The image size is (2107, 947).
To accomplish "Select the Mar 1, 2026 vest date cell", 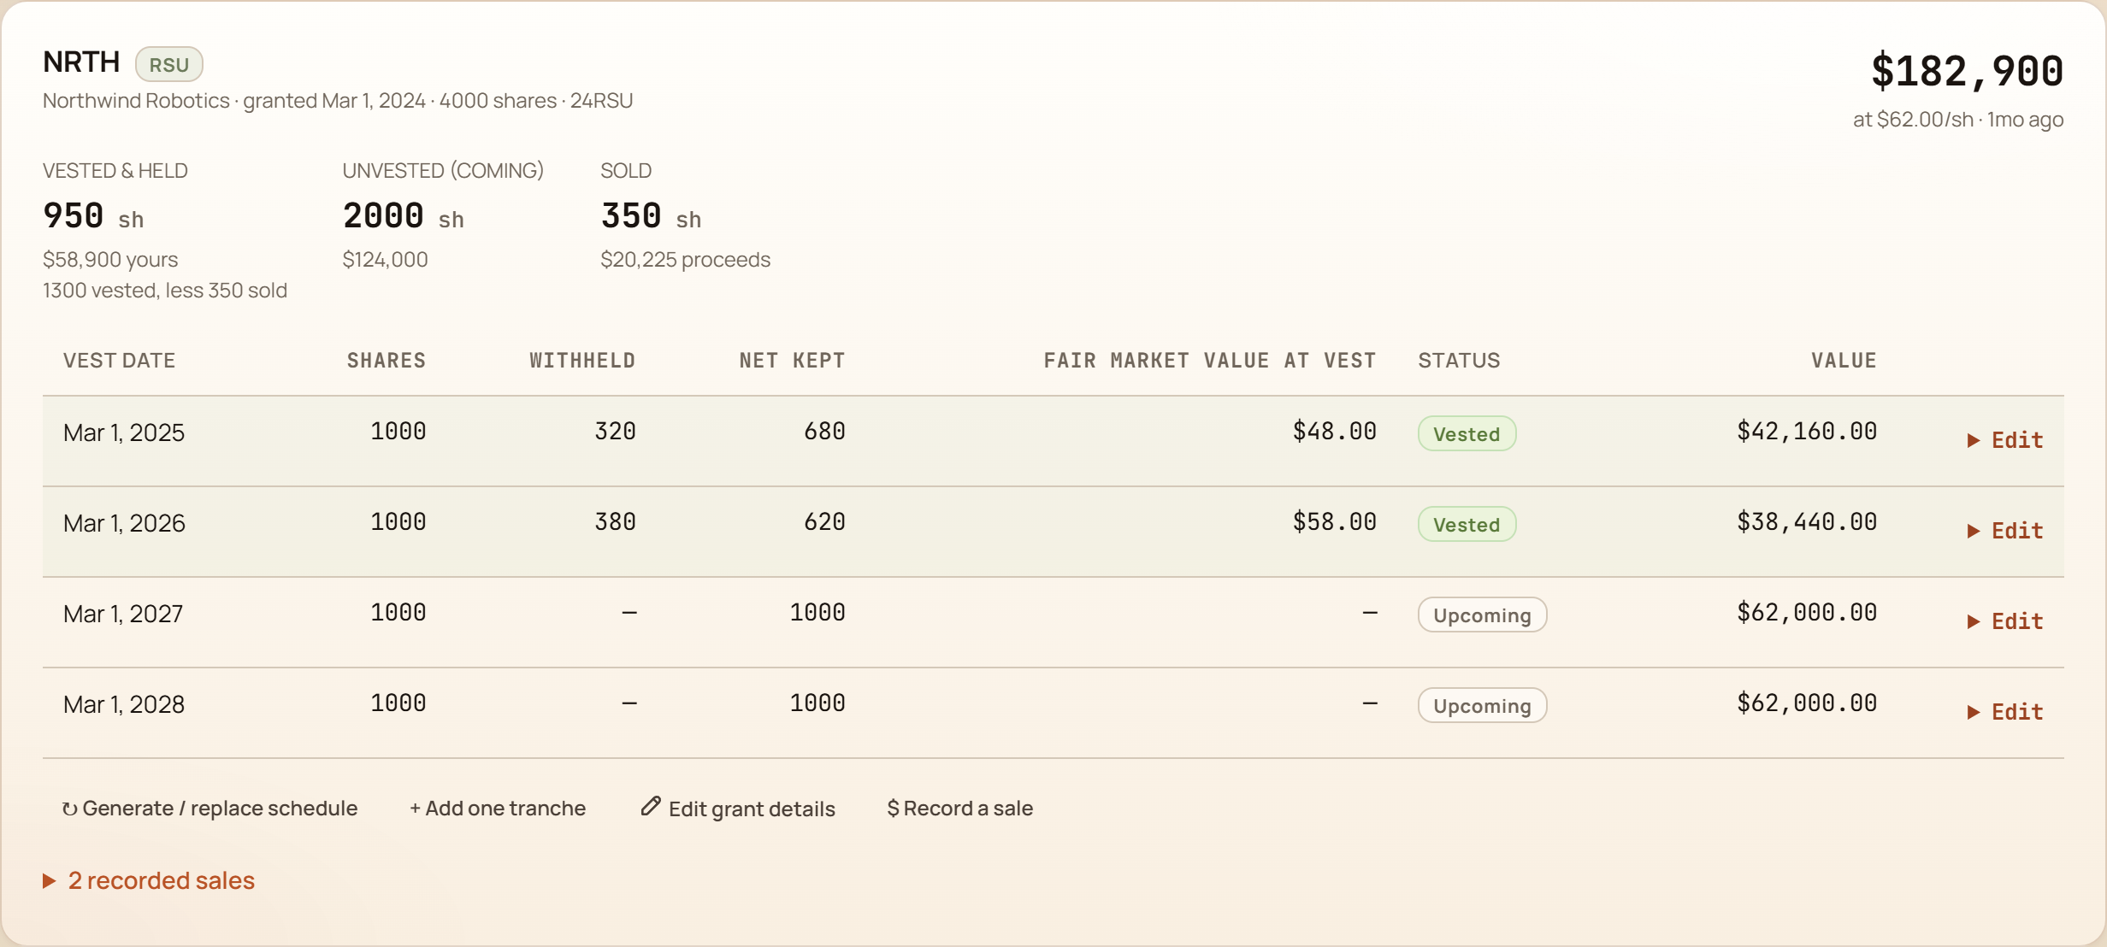I will point(124,523).
